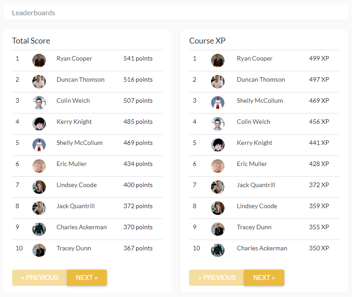Select Shelly McCollum's name in Total Score
The width and height of the screenshot is (352, 297).
click(x=79, y=143)
